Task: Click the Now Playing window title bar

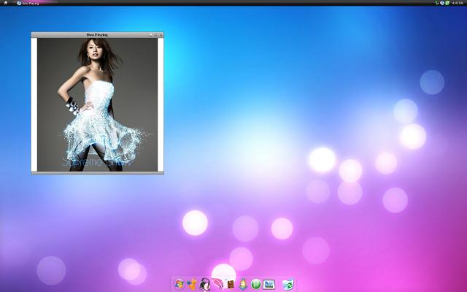Action: 97,35
